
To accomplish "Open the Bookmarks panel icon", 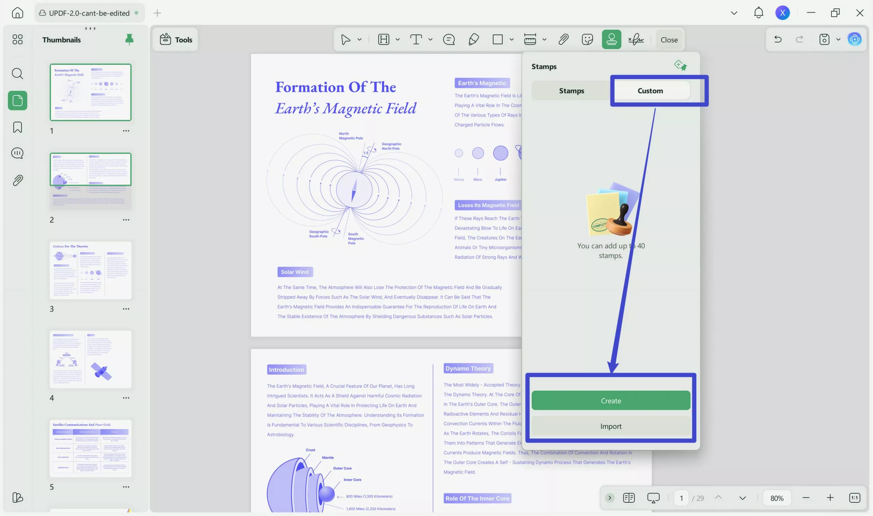I will [x=17, y=127].
